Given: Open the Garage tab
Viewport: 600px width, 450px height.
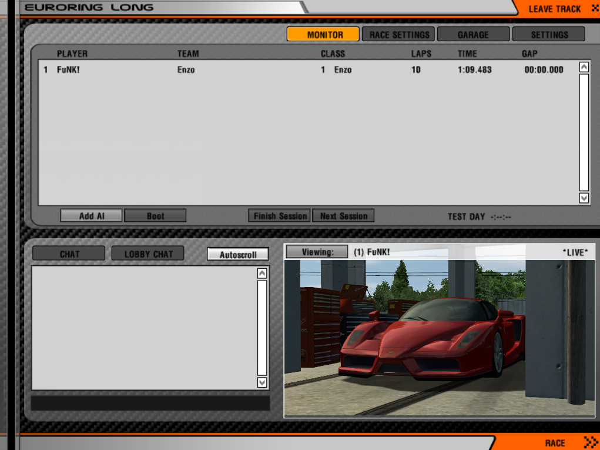Looking at the screenshot, I should tap(473, 35).
